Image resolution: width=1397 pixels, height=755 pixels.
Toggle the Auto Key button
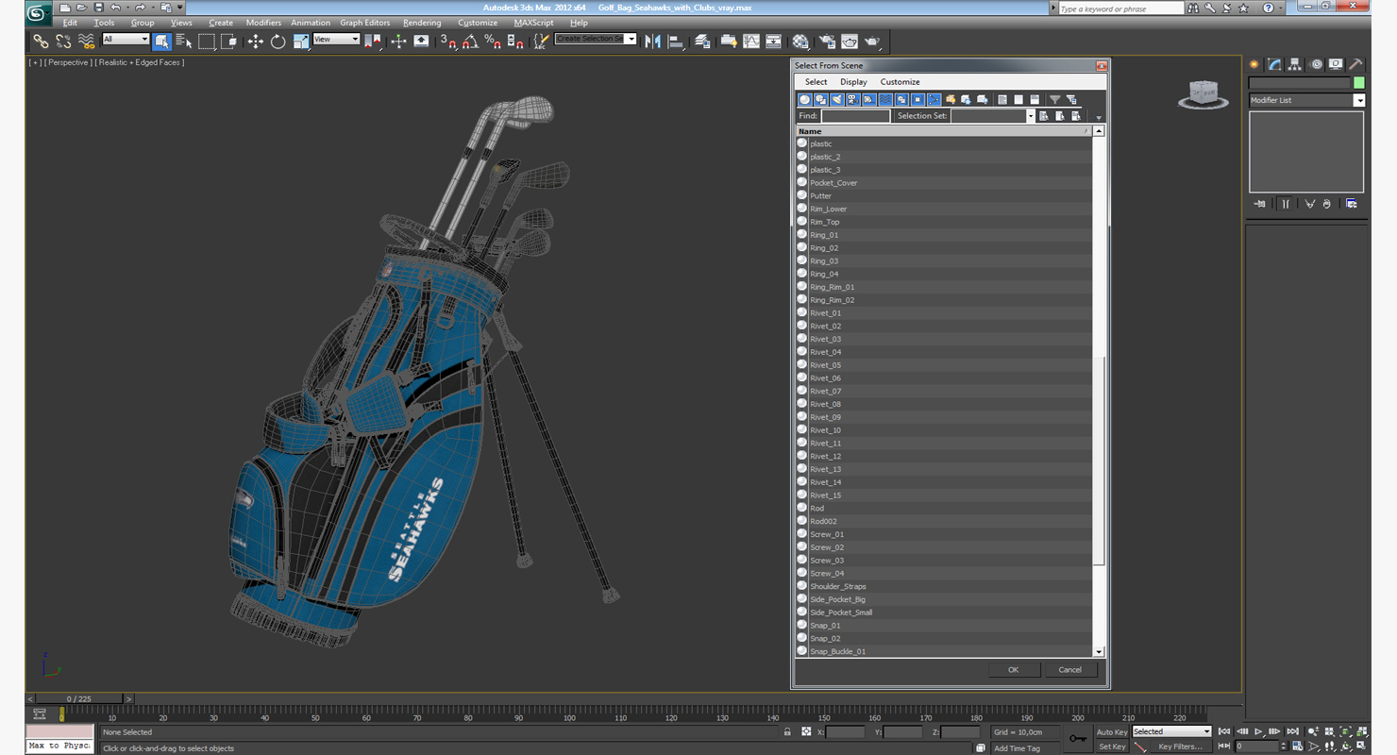click(1112, 732)
